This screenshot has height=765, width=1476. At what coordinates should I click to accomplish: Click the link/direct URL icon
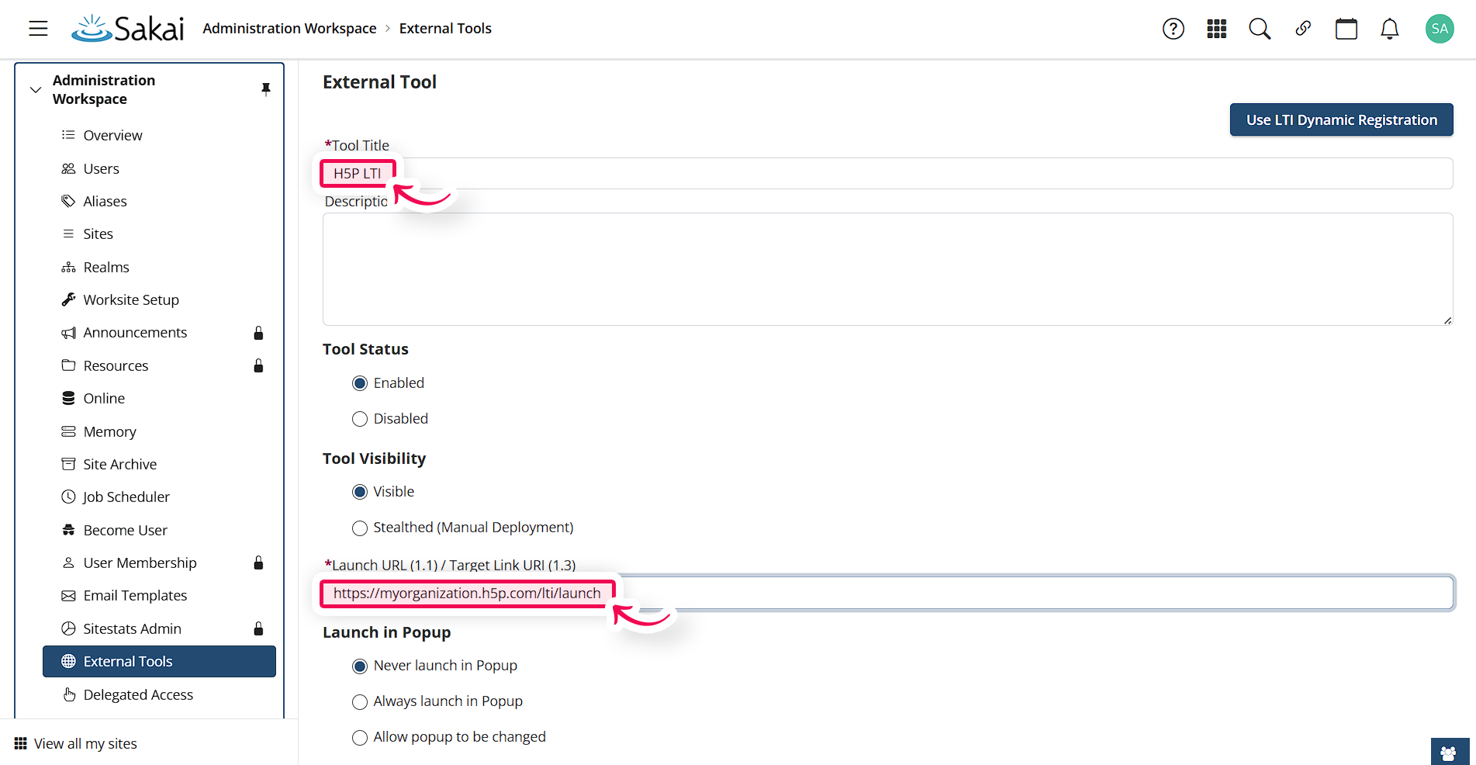tap(1303, 29)
